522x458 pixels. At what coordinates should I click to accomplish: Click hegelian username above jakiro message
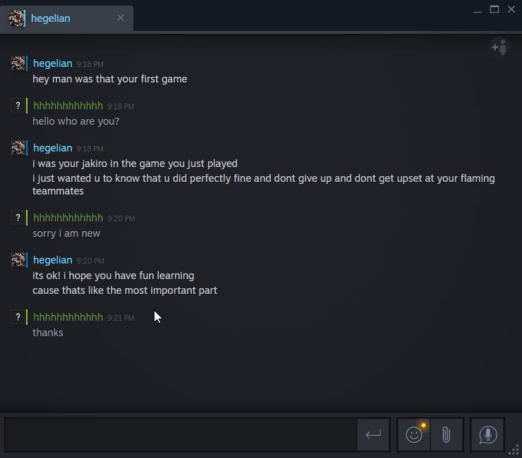(x=53, y=148)
